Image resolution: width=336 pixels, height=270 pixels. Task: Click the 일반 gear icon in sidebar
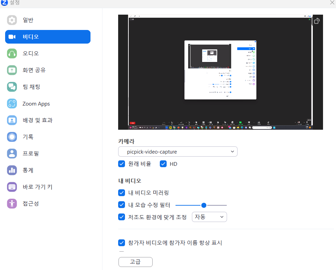(x=12, y=20)
